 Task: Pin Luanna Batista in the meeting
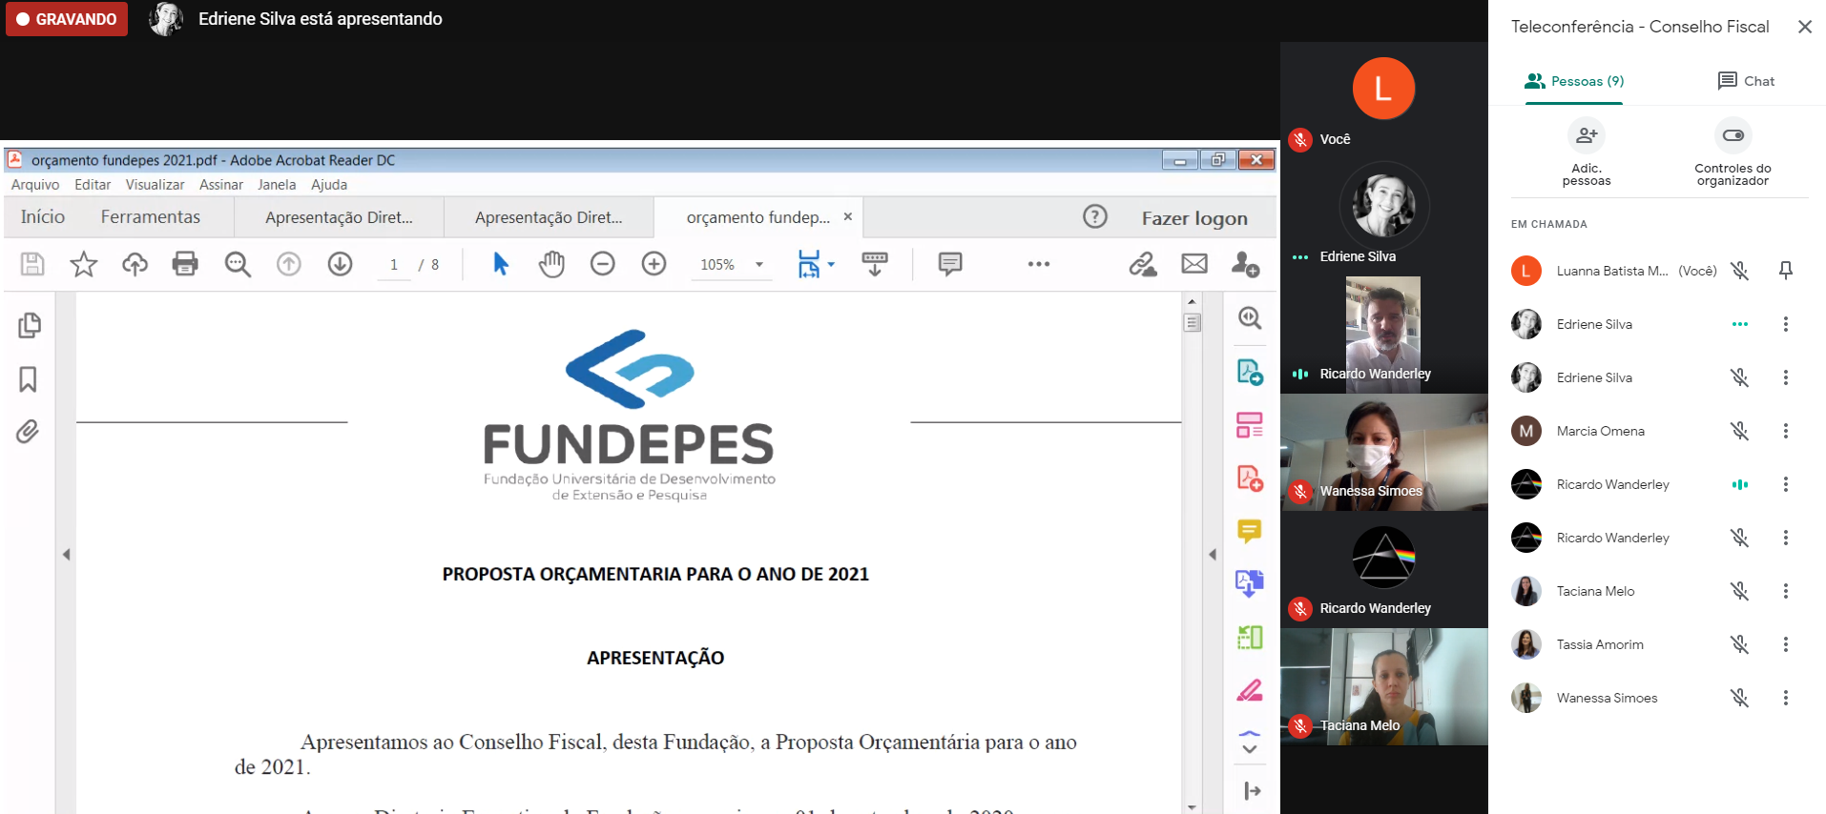(1786, 271)
